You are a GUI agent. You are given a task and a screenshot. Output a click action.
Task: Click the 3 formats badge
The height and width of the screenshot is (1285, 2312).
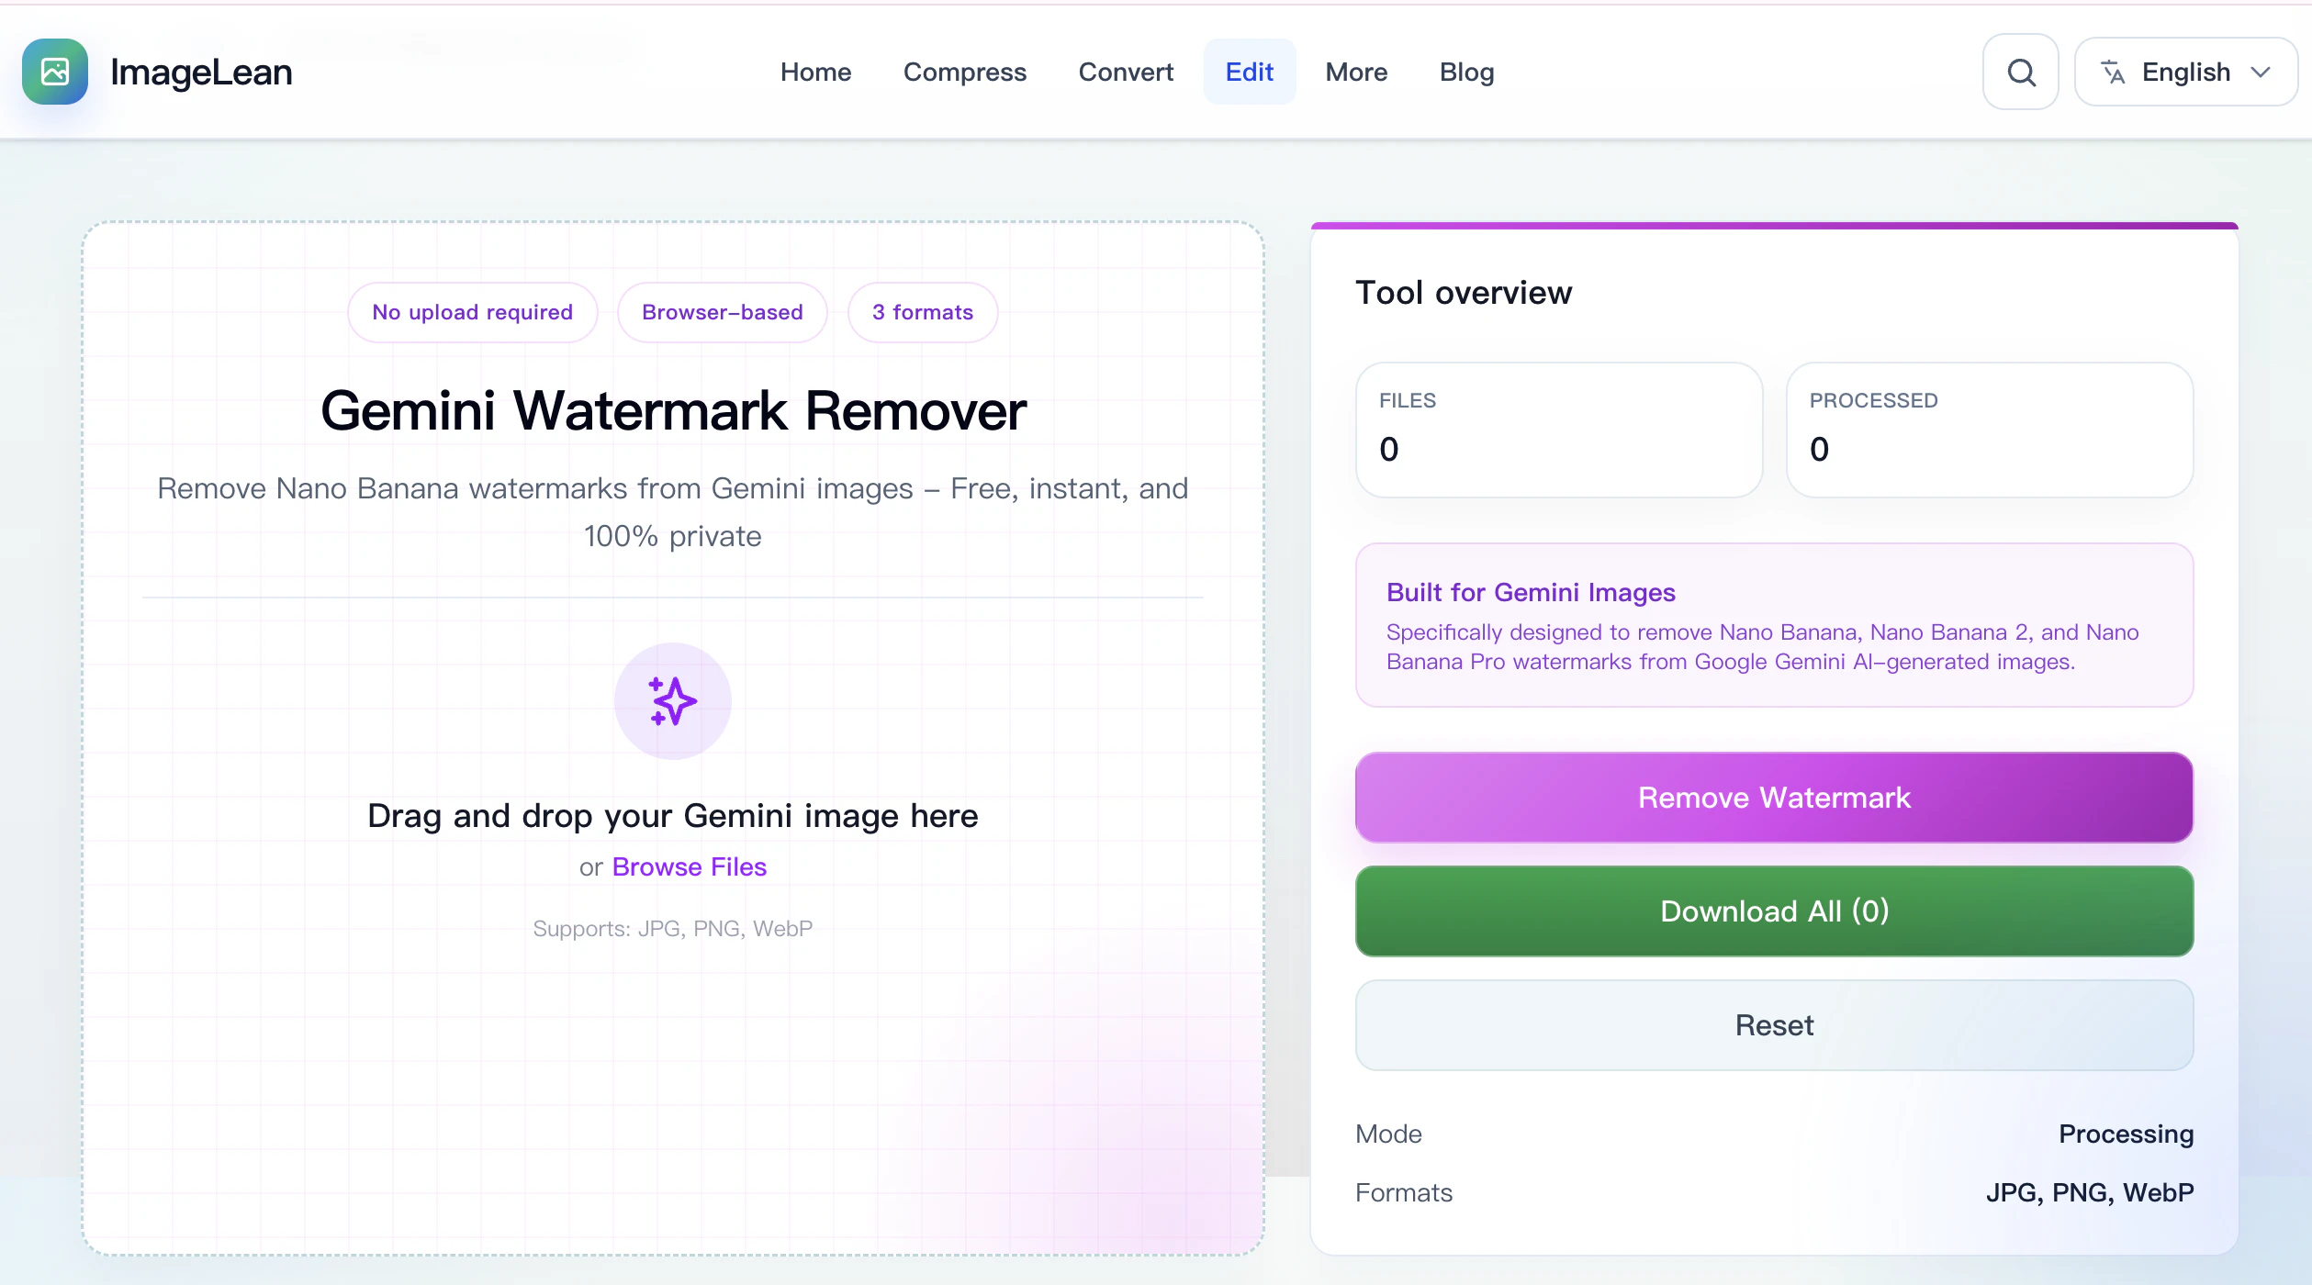click(922, 312)
